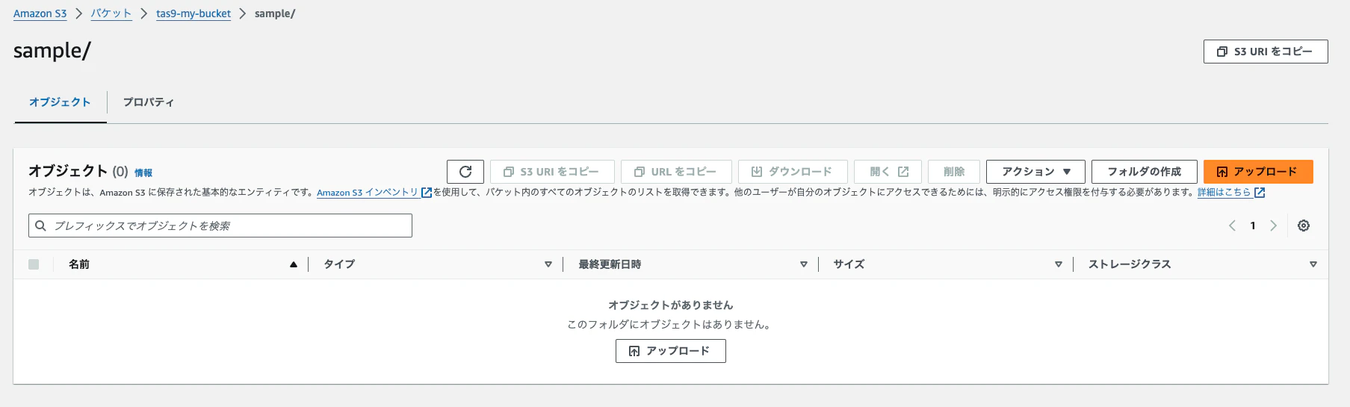Image resolution: width=1350 pixels, height=407 pixels.
Task: Click the orange アップロード button
Action: click(x=1258, y=172)
